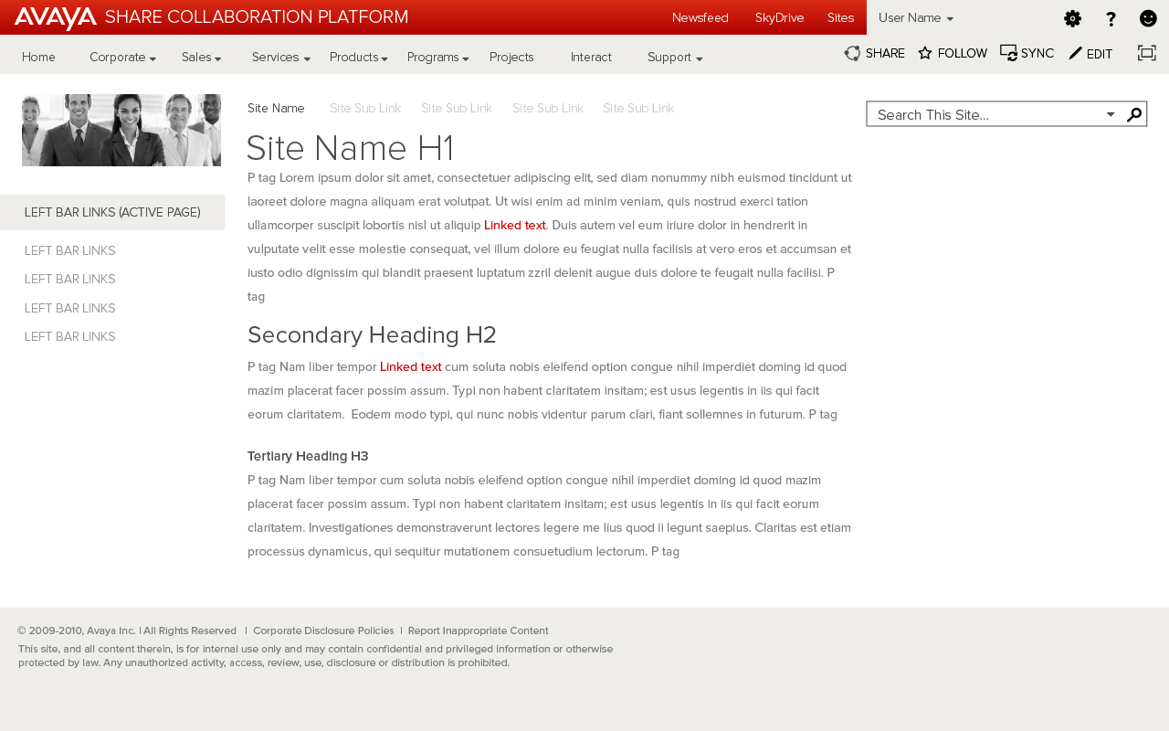1169x731 pixels.
Task: Click the EDIT pencil icon
Action: coord(1074,52)
